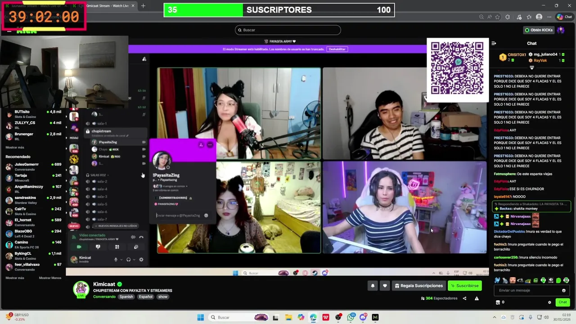Open El_hornet recommended channel

[x=33, y=222]
